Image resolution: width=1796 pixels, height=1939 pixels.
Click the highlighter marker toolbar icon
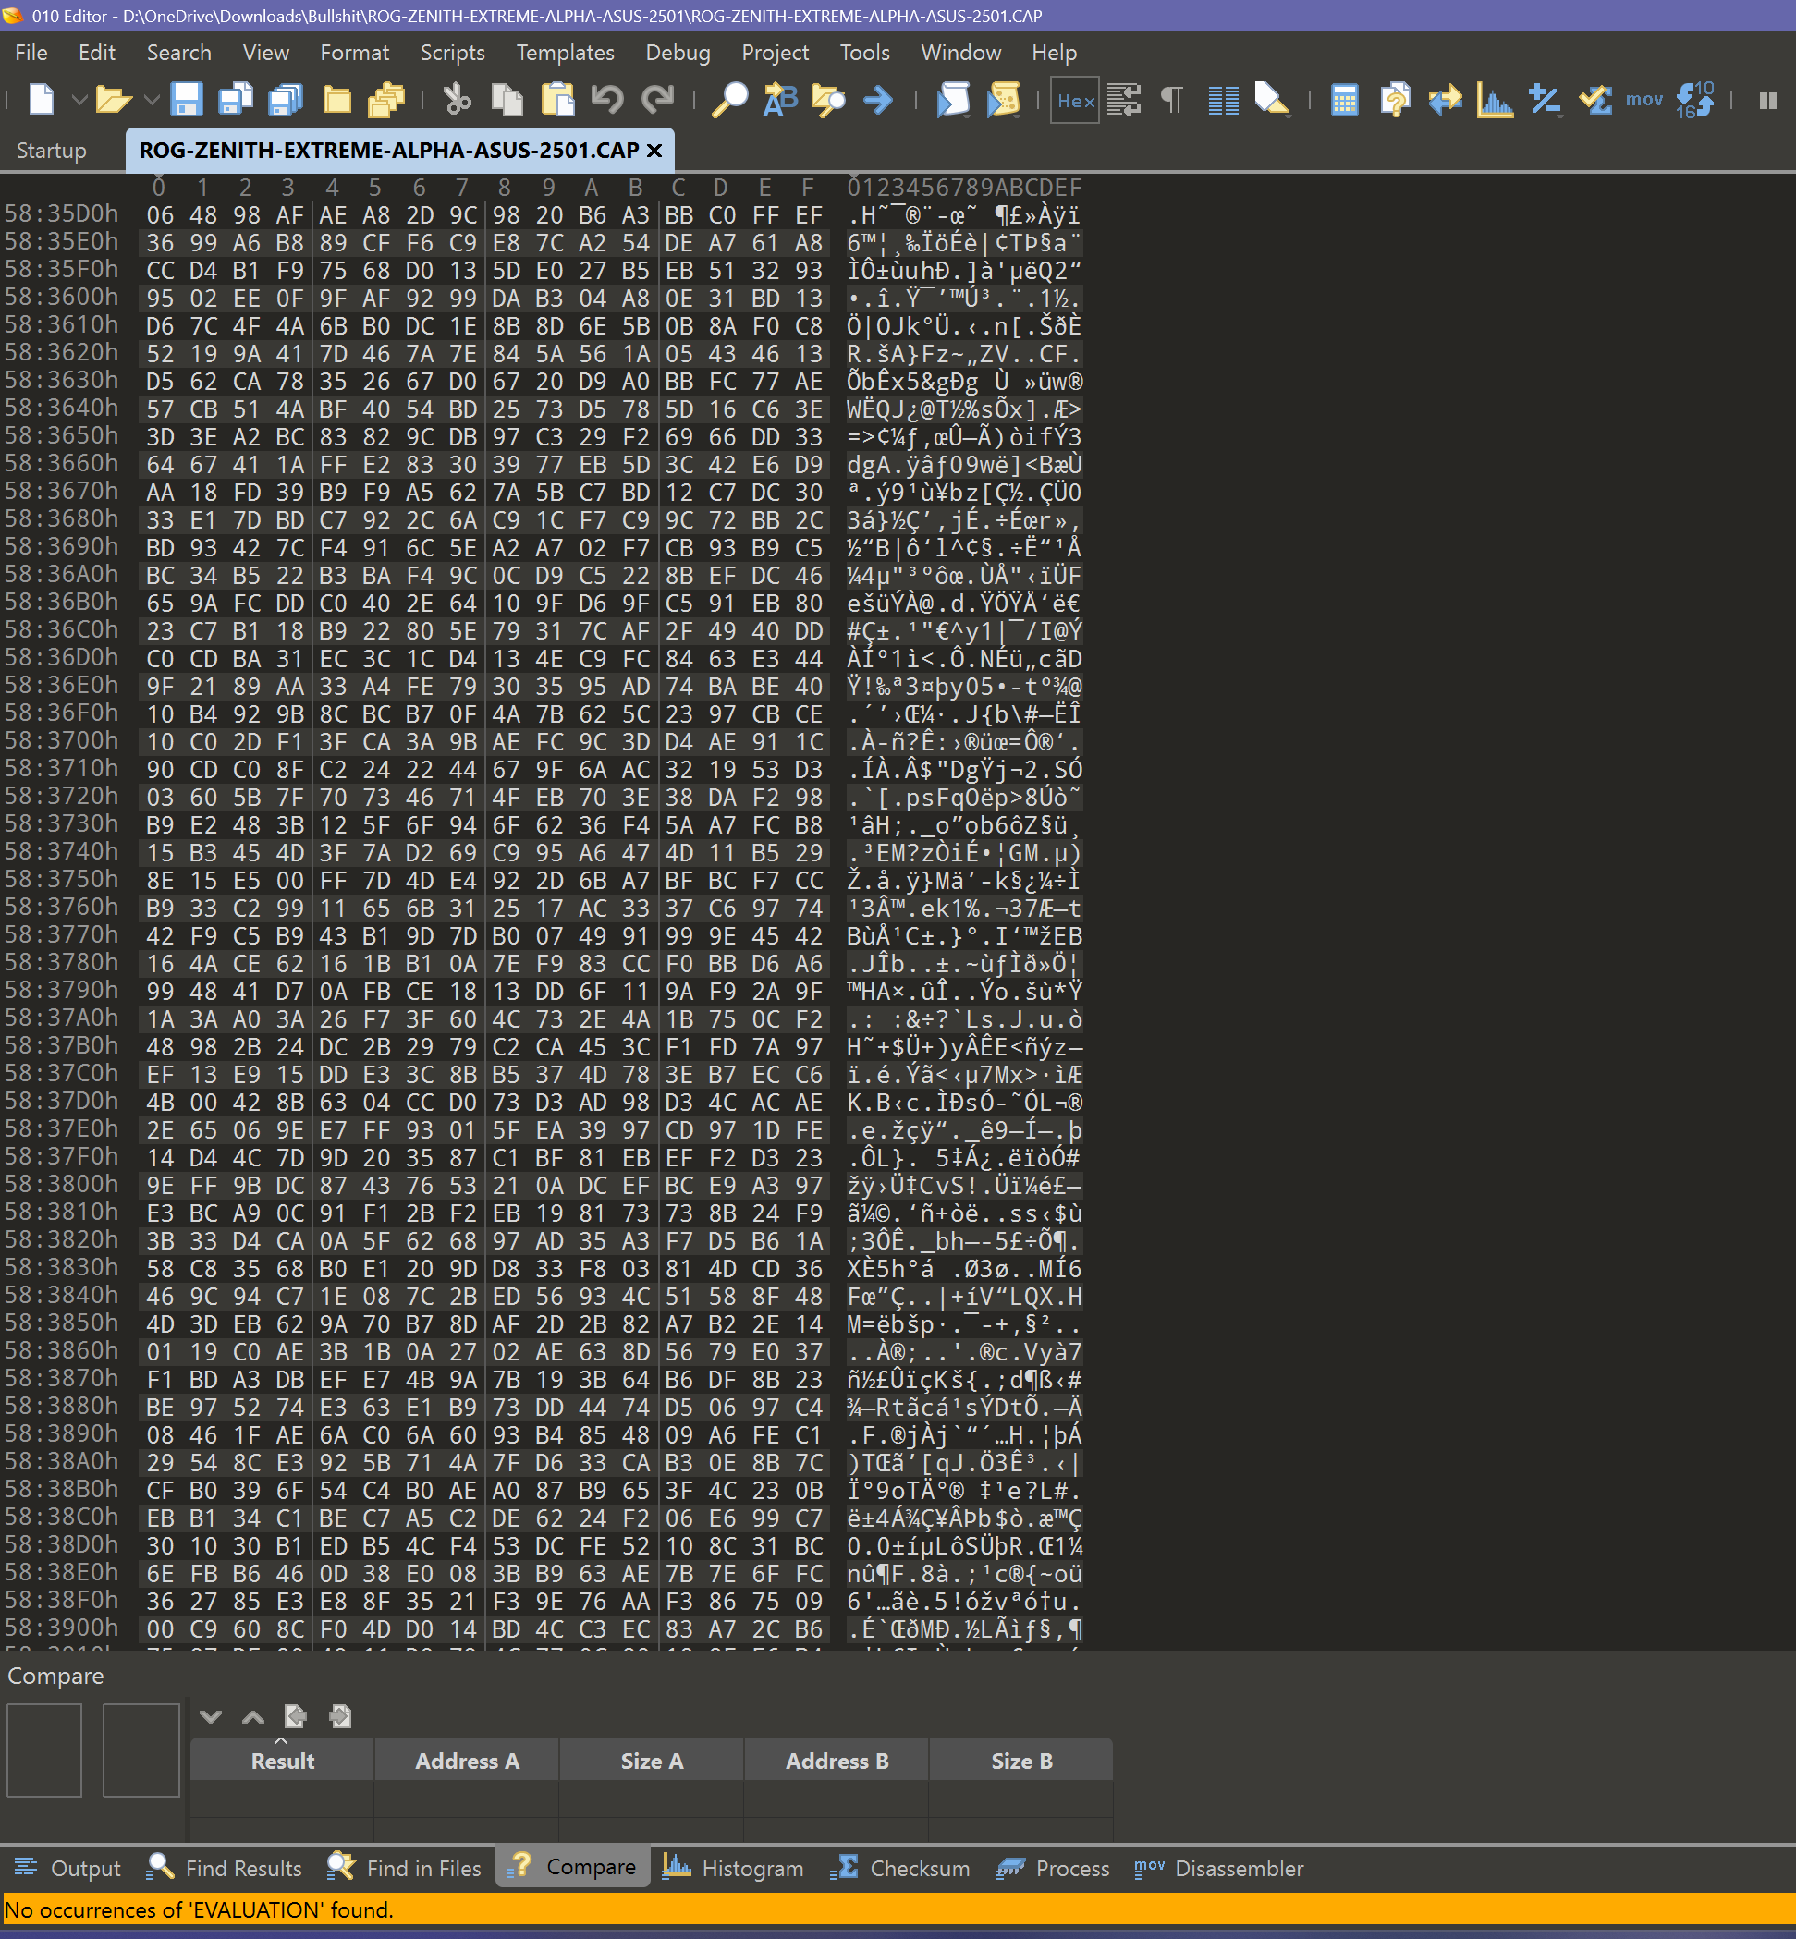(x=1272, y=99)
